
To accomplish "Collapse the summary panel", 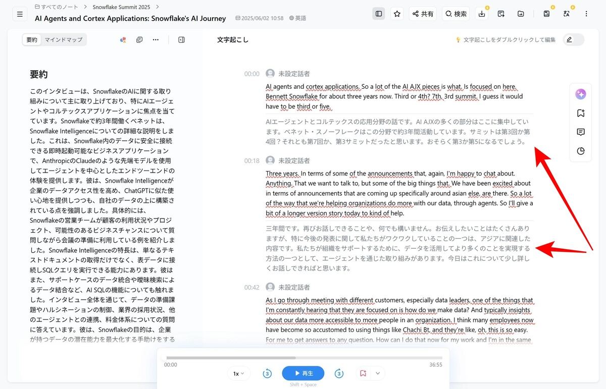I will [x=182, y=39].
